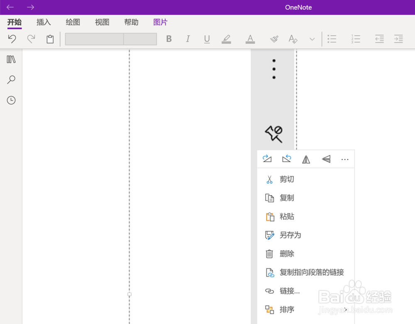Decrease the indent
Screen dimensions: 415x324
tap(380, 39)
